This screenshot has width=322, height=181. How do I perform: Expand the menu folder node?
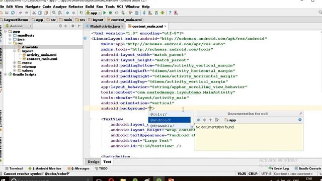coord(15,63)
